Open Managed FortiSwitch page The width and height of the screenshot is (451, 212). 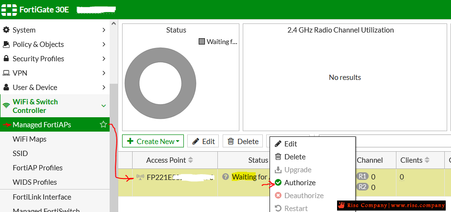point(46,210)
